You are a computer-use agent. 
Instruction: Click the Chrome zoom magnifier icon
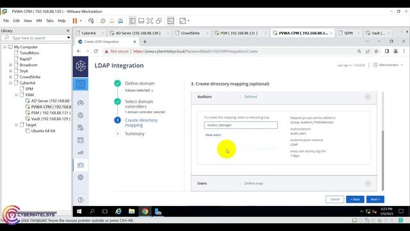359,51
